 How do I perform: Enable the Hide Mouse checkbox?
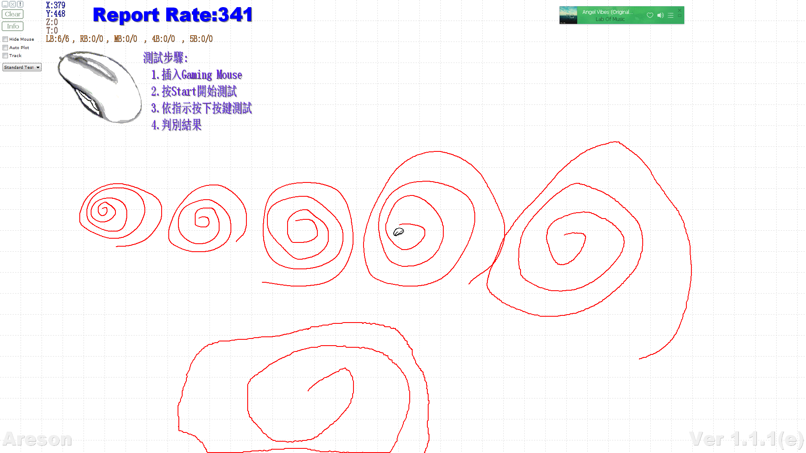pyautogui.click(x=5, y=39)
